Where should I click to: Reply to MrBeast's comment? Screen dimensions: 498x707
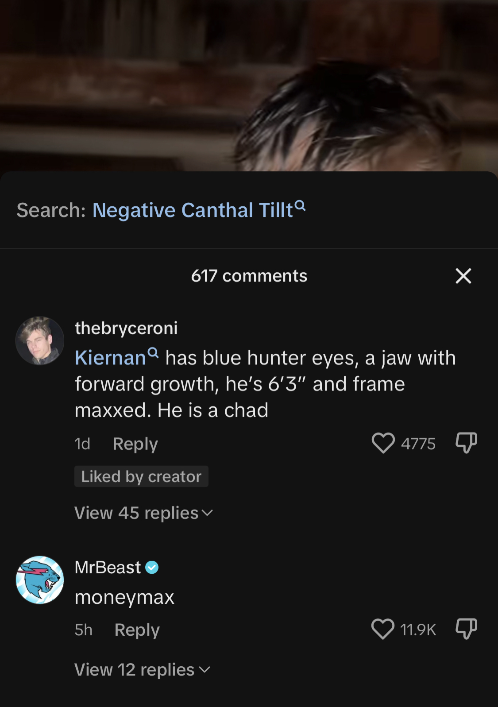click(x=137, y=630)
